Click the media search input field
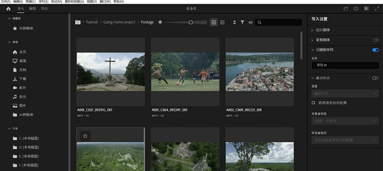Screen dimensions: 383x171 coord(278,22)
